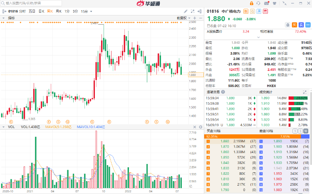Click the 15:59:34 trade row
312x194 pixels.
[x=230, y=98]
